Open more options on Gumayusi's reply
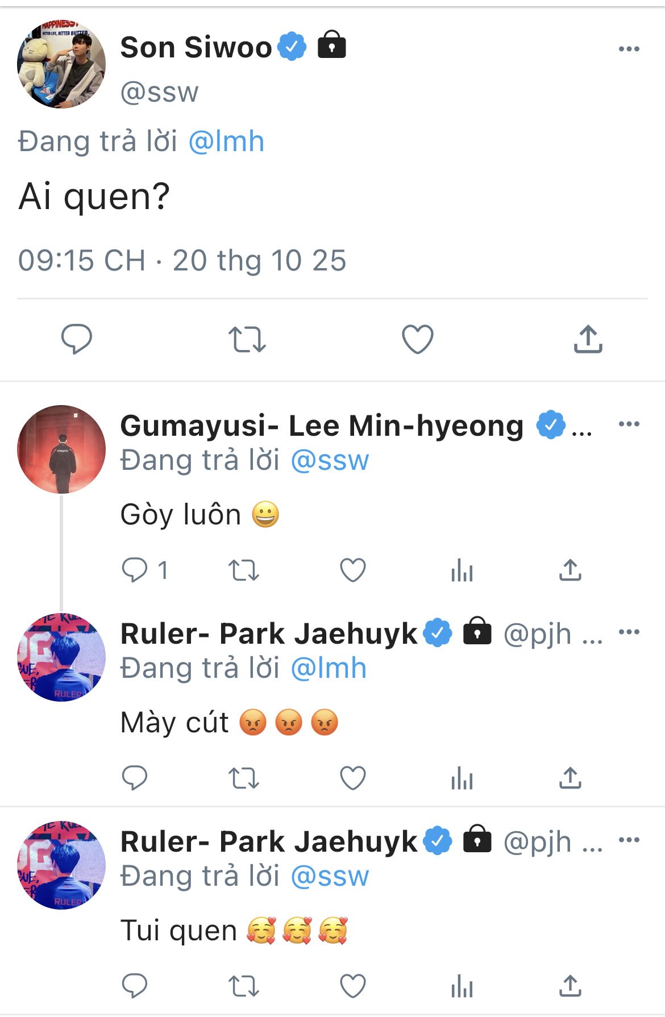Screen dimensions: 665x1017 pyautogui.click(x=629, y=424)
